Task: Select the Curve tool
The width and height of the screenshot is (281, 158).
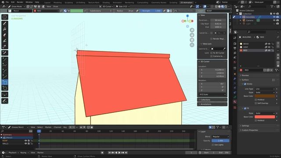Action: coord(5,77)
